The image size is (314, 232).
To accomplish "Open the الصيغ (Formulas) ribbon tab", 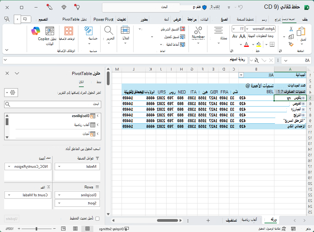I will 224,20.
